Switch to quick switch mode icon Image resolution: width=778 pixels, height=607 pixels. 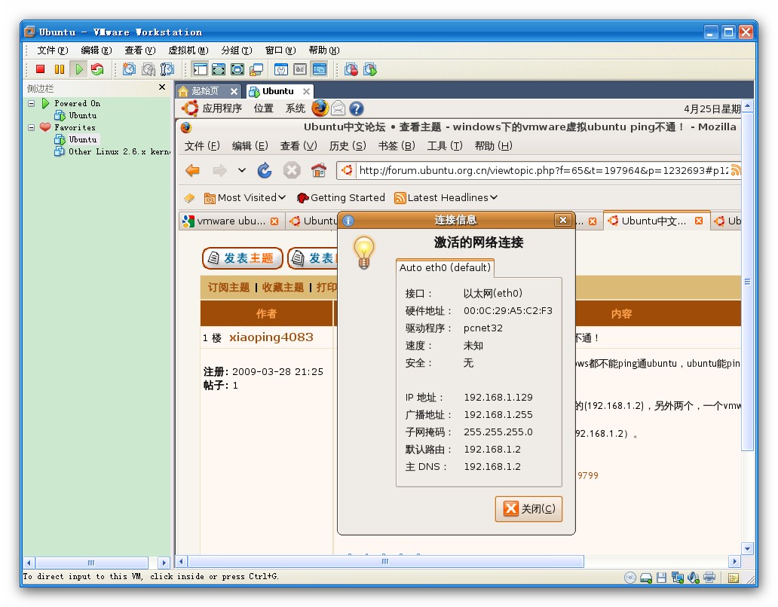coord(219,69)
